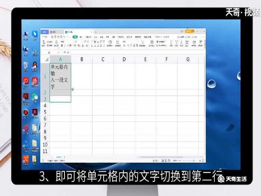Screen dimensions: 261x196
Task: Open WeChat green desktop icon
Action: coord(35,96)
